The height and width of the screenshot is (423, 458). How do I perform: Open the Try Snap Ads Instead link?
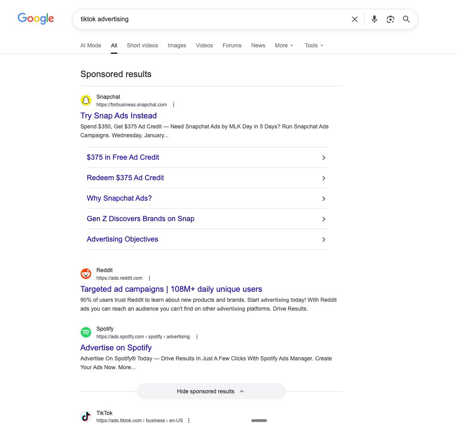119,116
